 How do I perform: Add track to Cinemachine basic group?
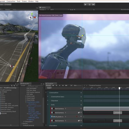(x=81, y=97)
